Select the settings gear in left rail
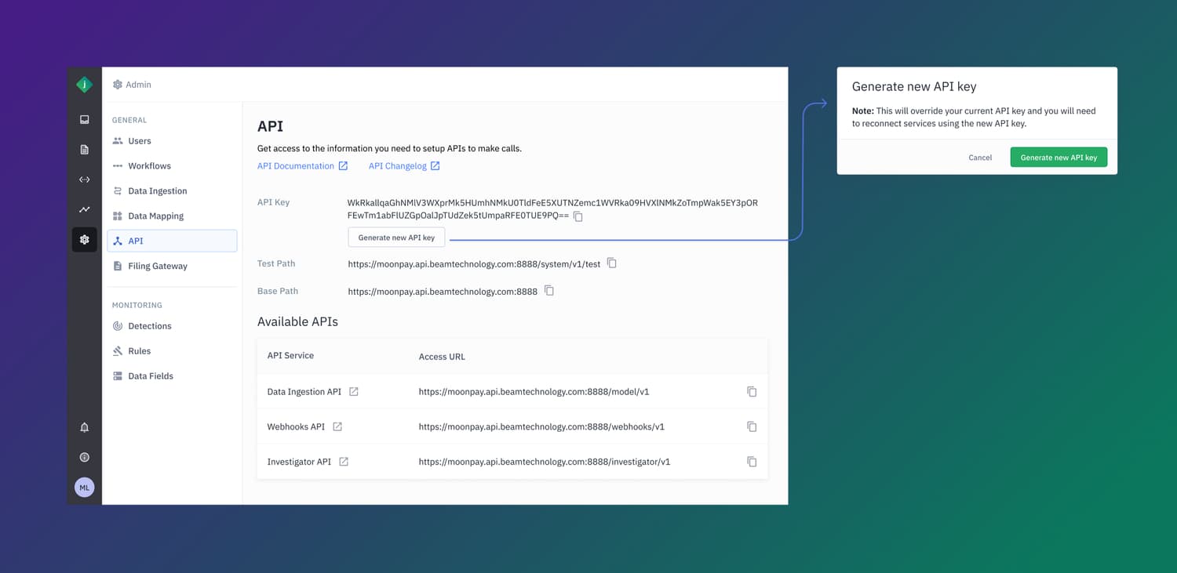1177x573 pixels. pyautogui.click(x=85, y=239)
